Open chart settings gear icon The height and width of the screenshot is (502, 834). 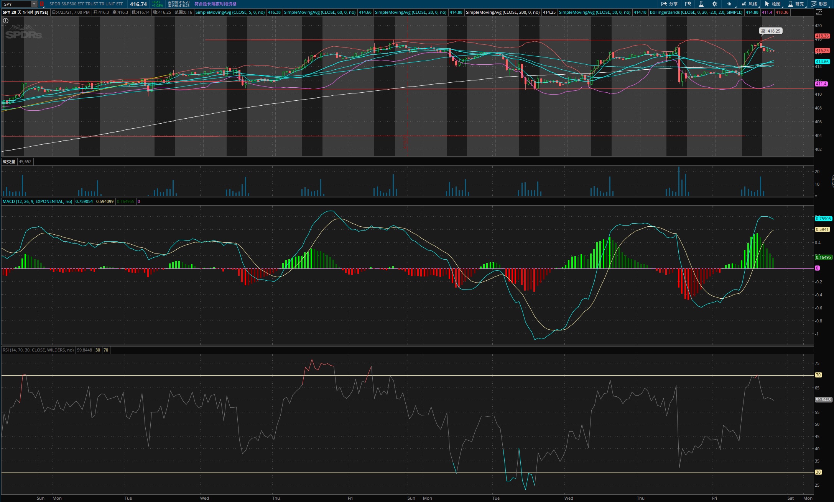(714, 4)
